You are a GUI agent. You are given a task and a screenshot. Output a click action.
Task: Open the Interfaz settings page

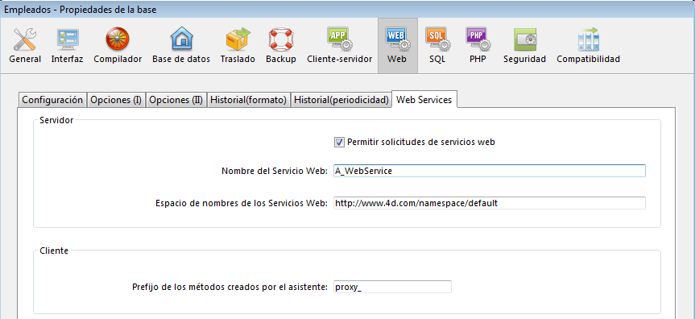point(67,45)
